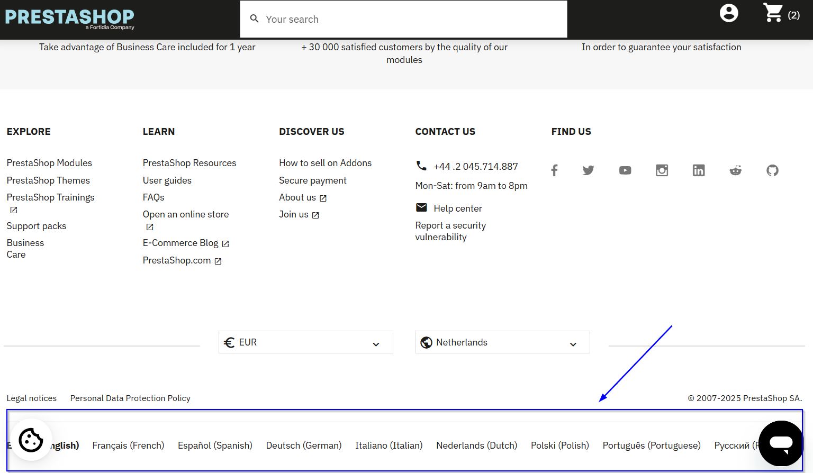
Task: View User guides
Action: point(167,180)
